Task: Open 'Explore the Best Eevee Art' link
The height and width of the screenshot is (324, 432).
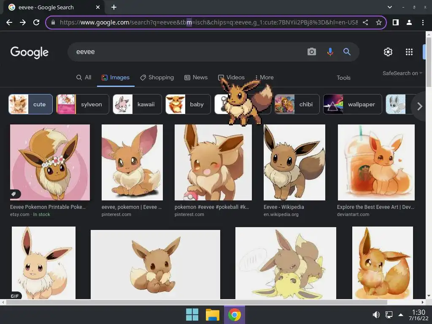Action: point(375,207)
